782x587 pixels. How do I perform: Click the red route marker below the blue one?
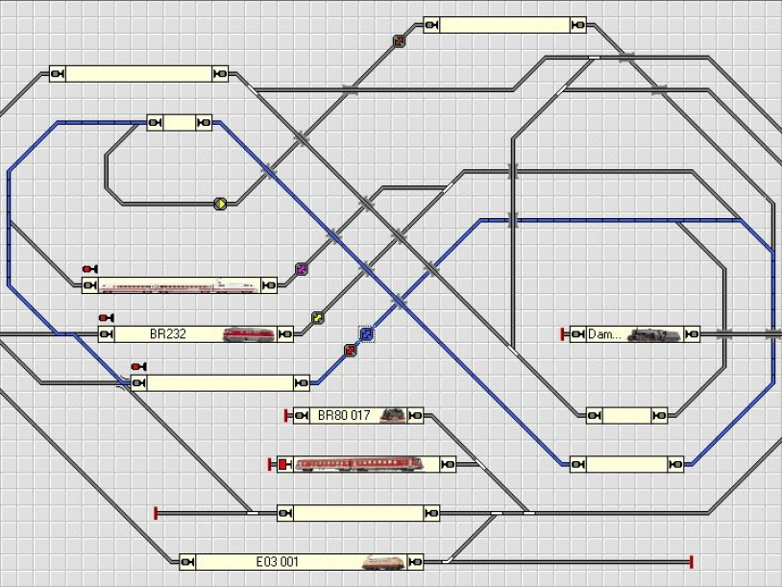(350, 351)
